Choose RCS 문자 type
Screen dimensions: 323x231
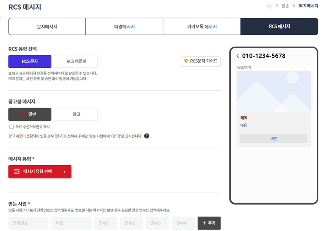(30, 61)
